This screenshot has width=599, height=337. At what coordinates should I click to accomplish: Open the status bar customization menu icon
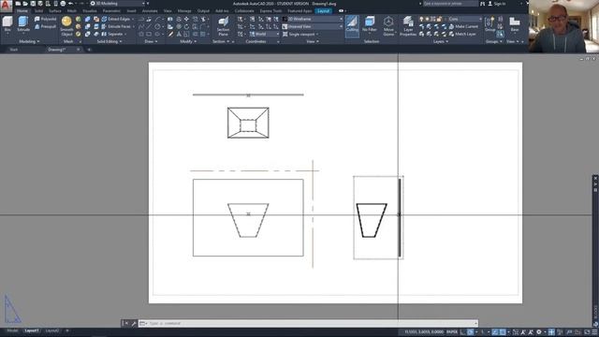(x=594, y=332)
